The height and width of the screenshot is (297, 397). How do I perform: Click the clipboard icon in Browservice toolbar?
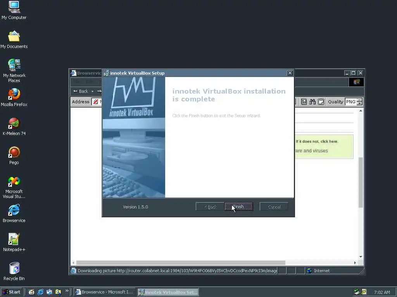[x=321, y=102]
